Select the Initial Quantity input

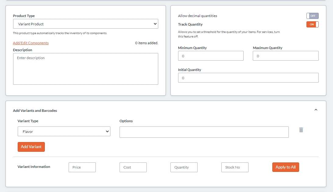point(248,78)
